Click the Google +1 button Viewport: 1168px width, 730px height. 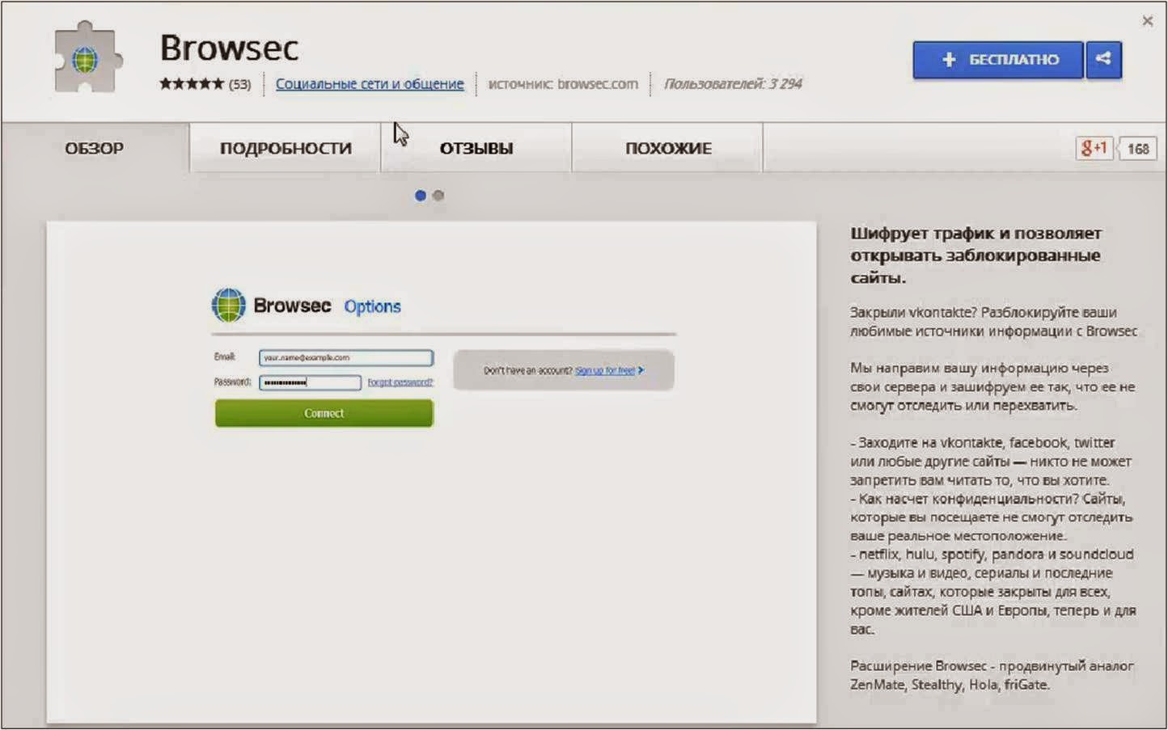pos(1094,148)
